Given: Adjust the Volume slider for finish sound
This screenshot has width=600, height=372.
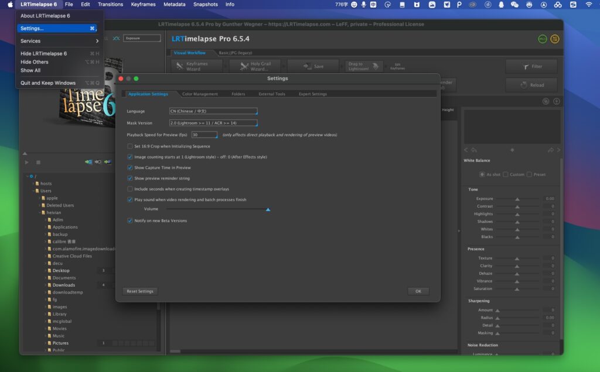Looking at the screenshot, I should click(x=267, y=208).
